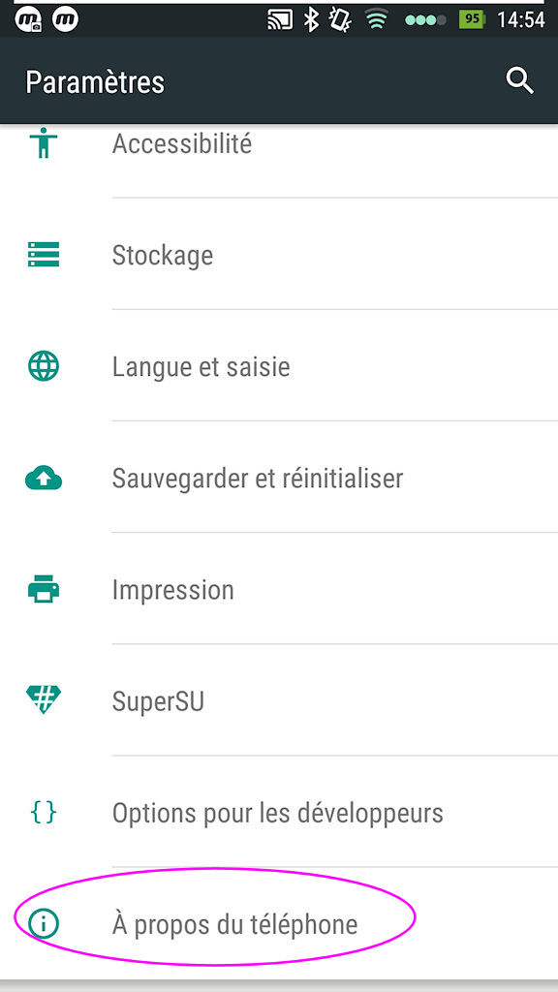Open the Impression entry

coord(279,589)
